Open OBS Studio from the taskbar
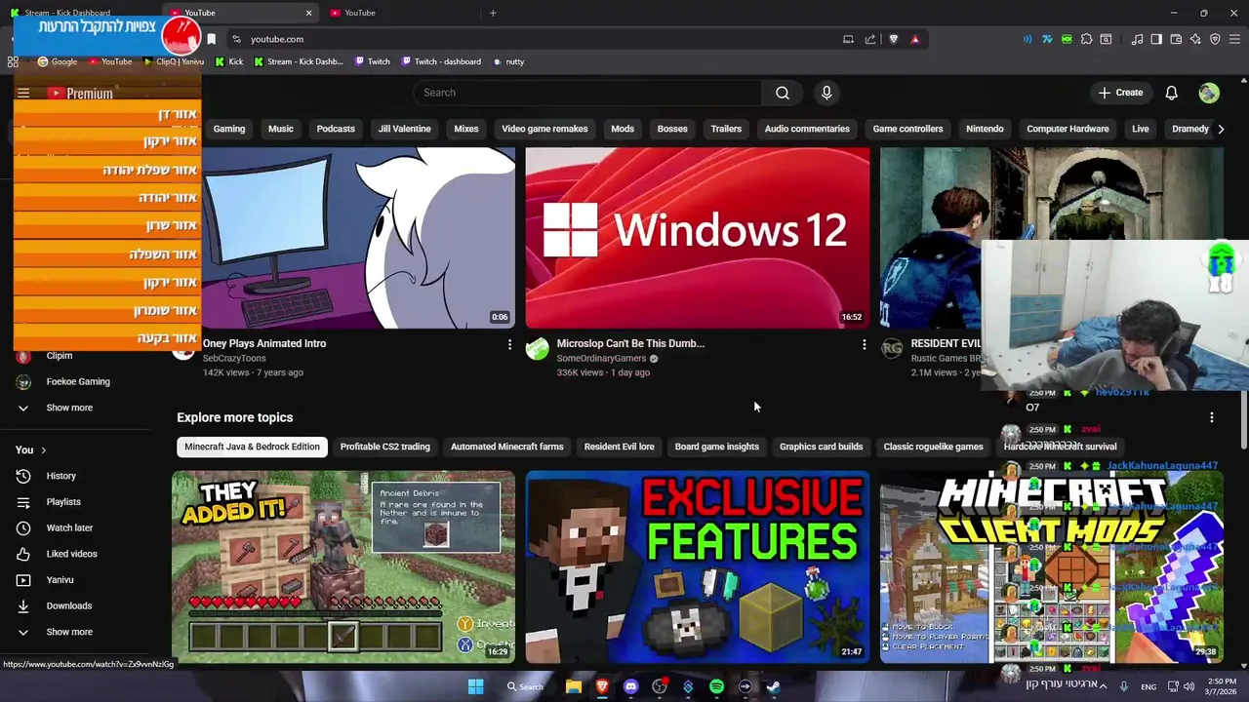 point(660,686)
